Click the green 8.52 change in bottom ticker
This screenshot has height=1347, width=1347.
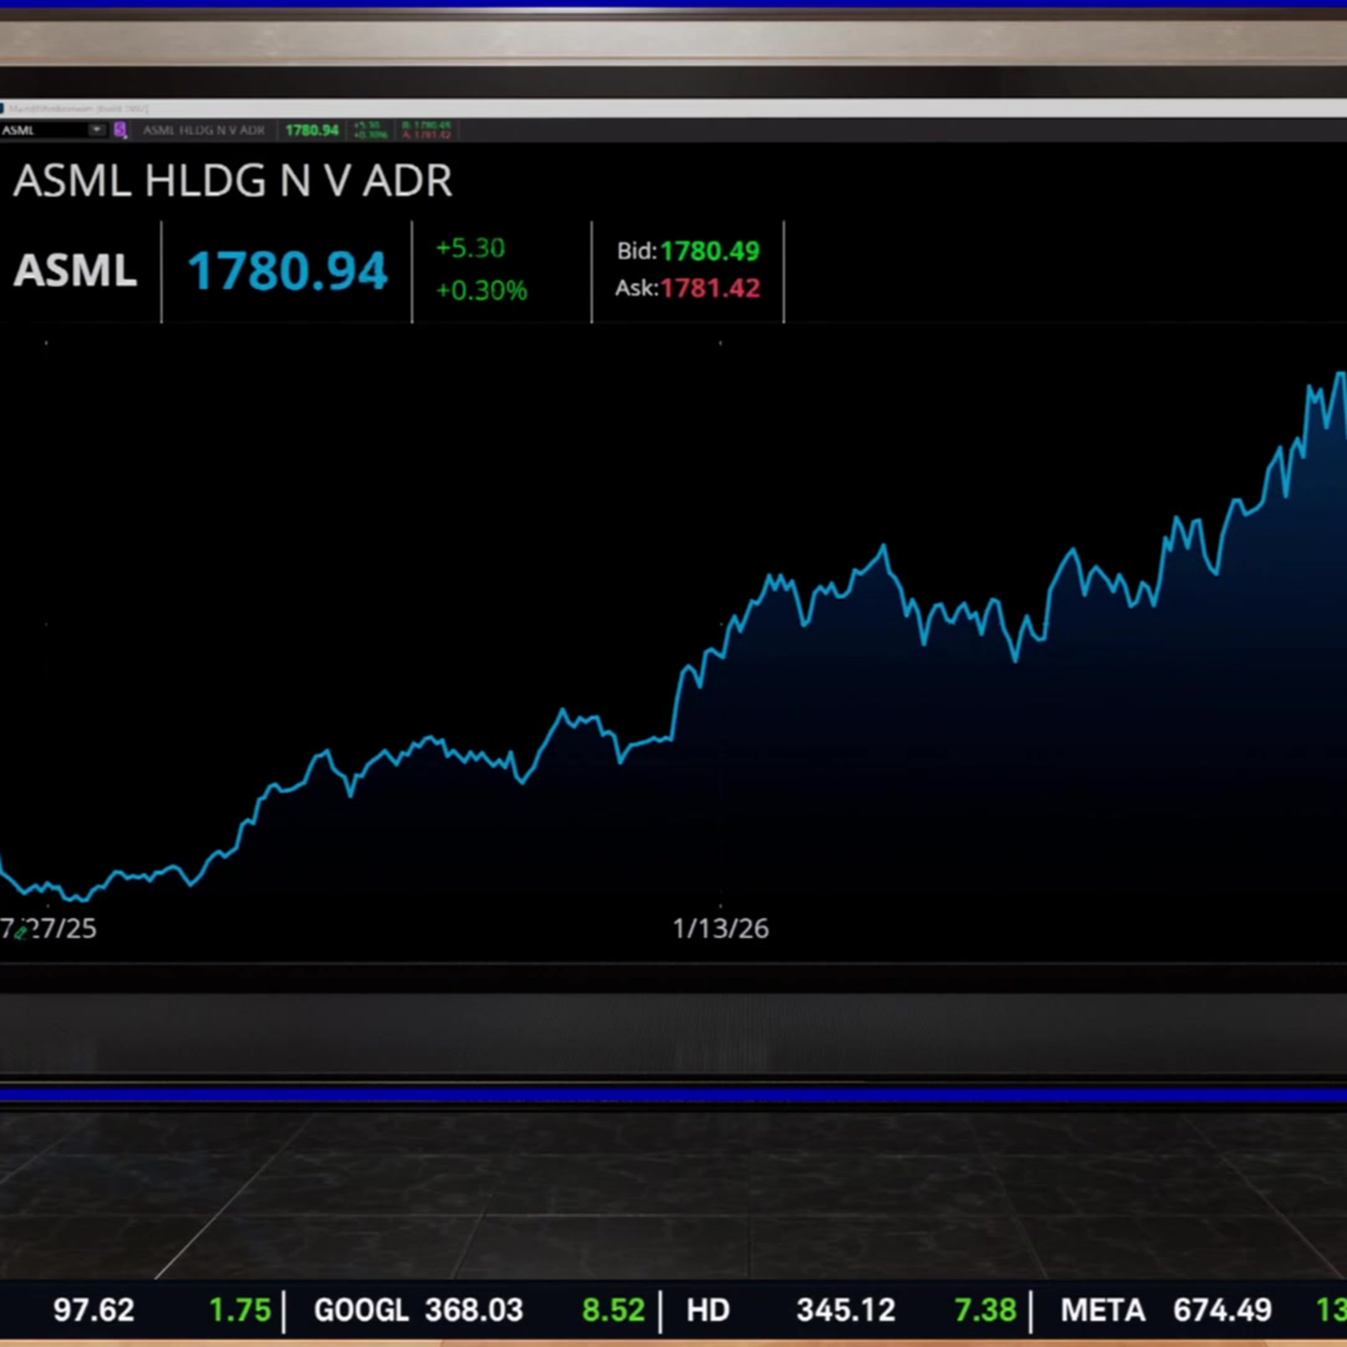613,1310
